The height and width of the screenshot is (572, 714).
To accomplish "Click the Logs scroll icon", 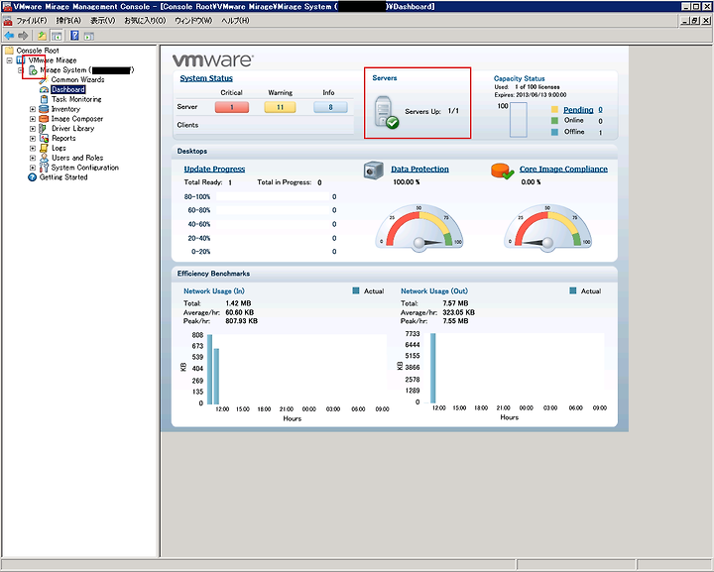I will 44,148.
